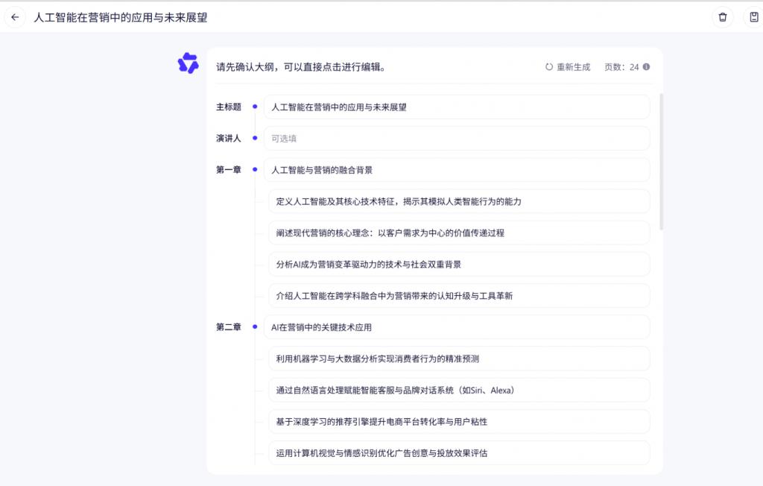Click the back arrow button
Screen dimensions: 763x486
click(15, 17)
